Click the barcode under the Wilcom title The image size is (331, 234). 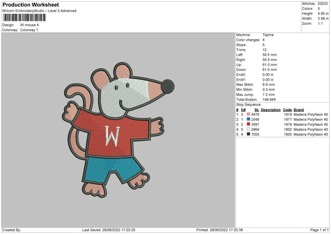(24, 18)
